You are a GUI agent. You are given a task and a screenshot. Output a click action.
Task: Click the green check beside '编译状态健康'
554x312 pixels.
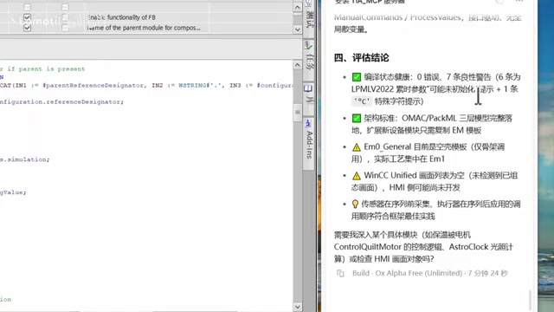(357, 77)
